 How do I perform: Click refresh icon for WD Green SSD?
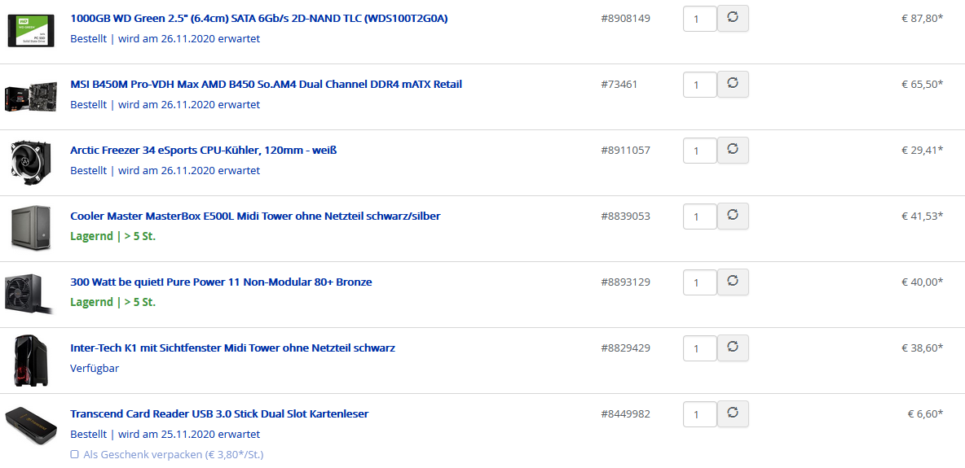pos(733,18)
